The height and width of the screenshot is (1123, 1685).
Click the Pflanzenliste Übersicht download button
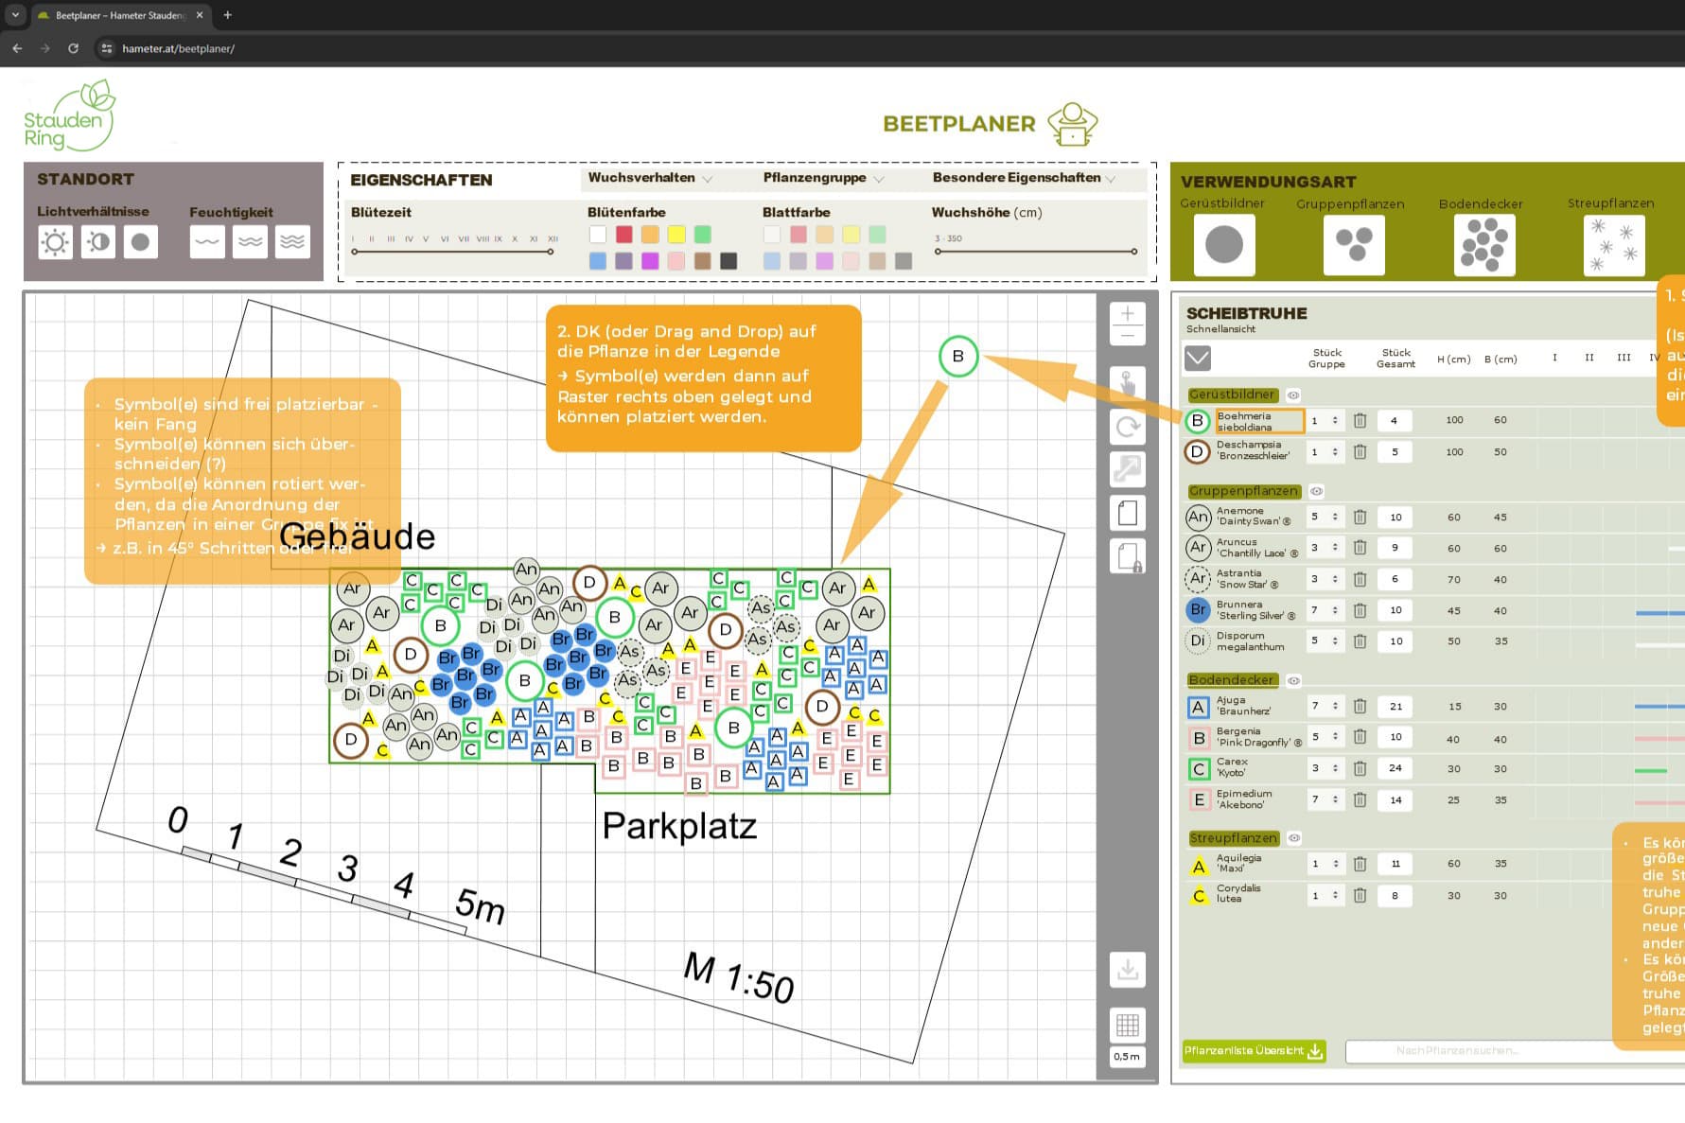coord(1254,1051)
